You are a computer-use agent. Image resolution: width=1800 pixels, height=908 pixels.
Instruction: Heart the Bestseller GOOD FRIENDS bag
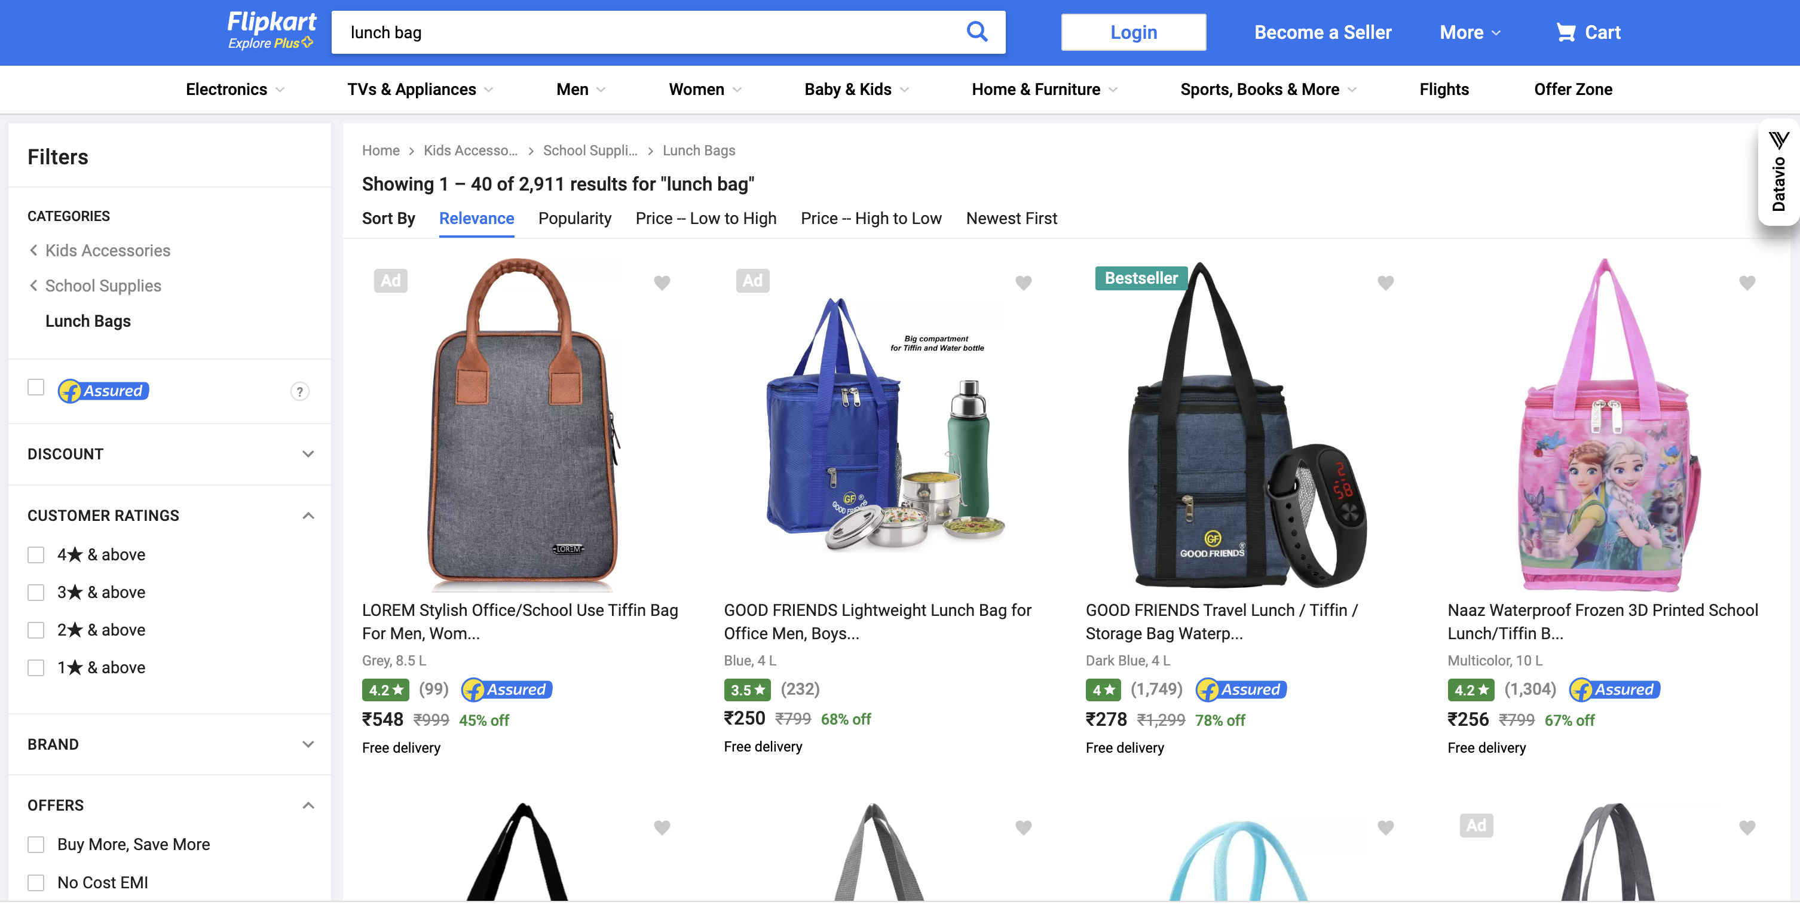pyautogui.click(x=1385, y=282)
